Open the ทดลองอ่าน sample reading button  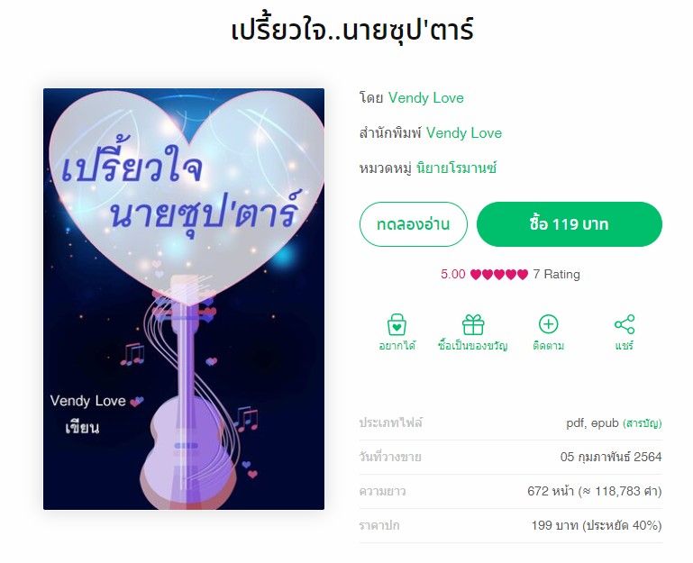coord(414,224)
